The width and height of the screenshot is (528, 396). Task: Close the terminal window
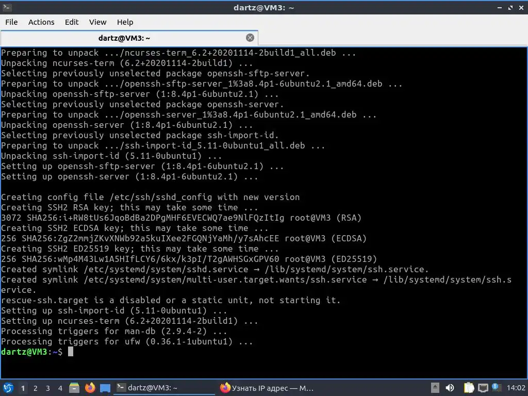tap(521, 7)
